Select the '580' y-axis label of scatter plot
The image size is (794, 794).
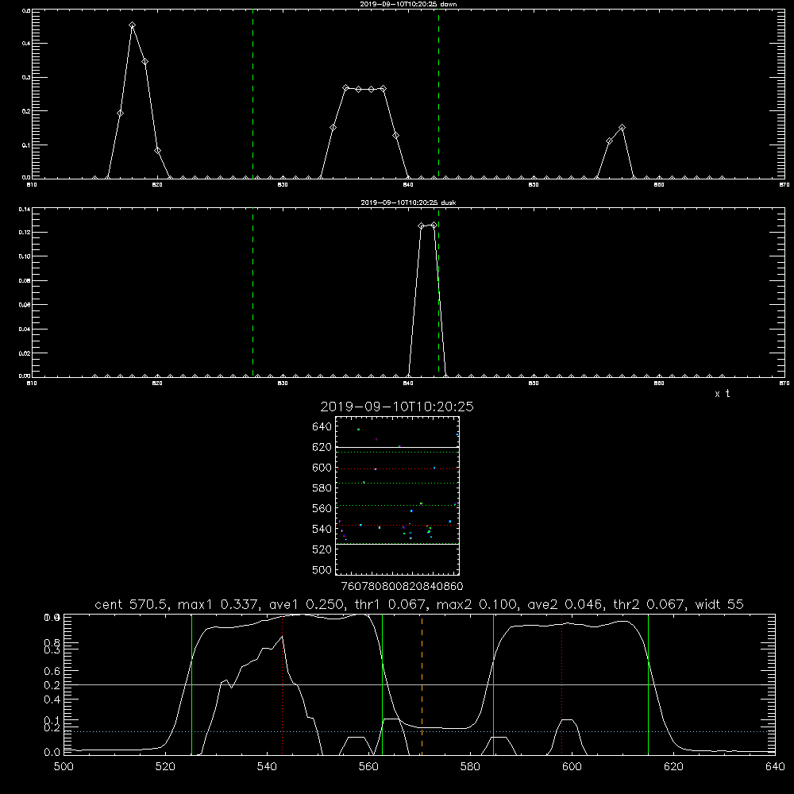coord(322,488)
